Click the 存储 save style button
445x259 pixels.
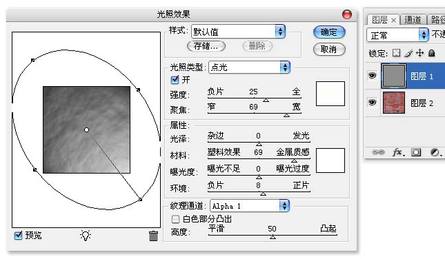206,46
